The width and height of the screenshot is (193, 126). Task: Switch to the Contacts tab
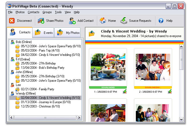(20, 32)
